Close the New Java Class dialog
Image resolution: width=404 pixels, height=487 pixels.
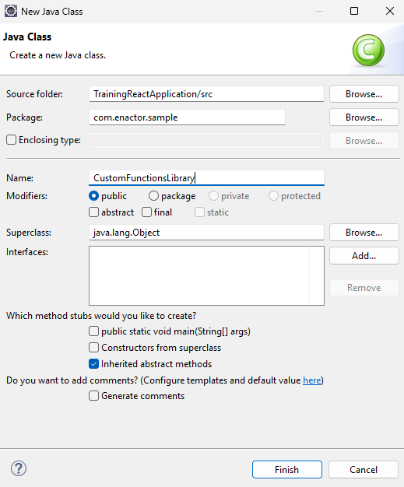pyautogui.click(x=390, y=11)
